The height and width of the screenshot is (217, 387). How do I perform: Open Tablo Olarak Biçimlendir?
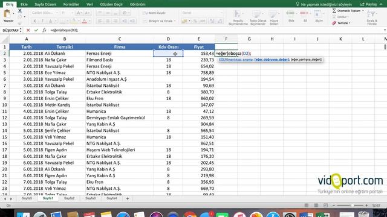(258, 17)
